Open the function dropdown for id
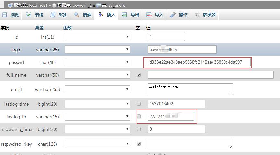This screenshot has height=155, width=280. tap(97, 37)
